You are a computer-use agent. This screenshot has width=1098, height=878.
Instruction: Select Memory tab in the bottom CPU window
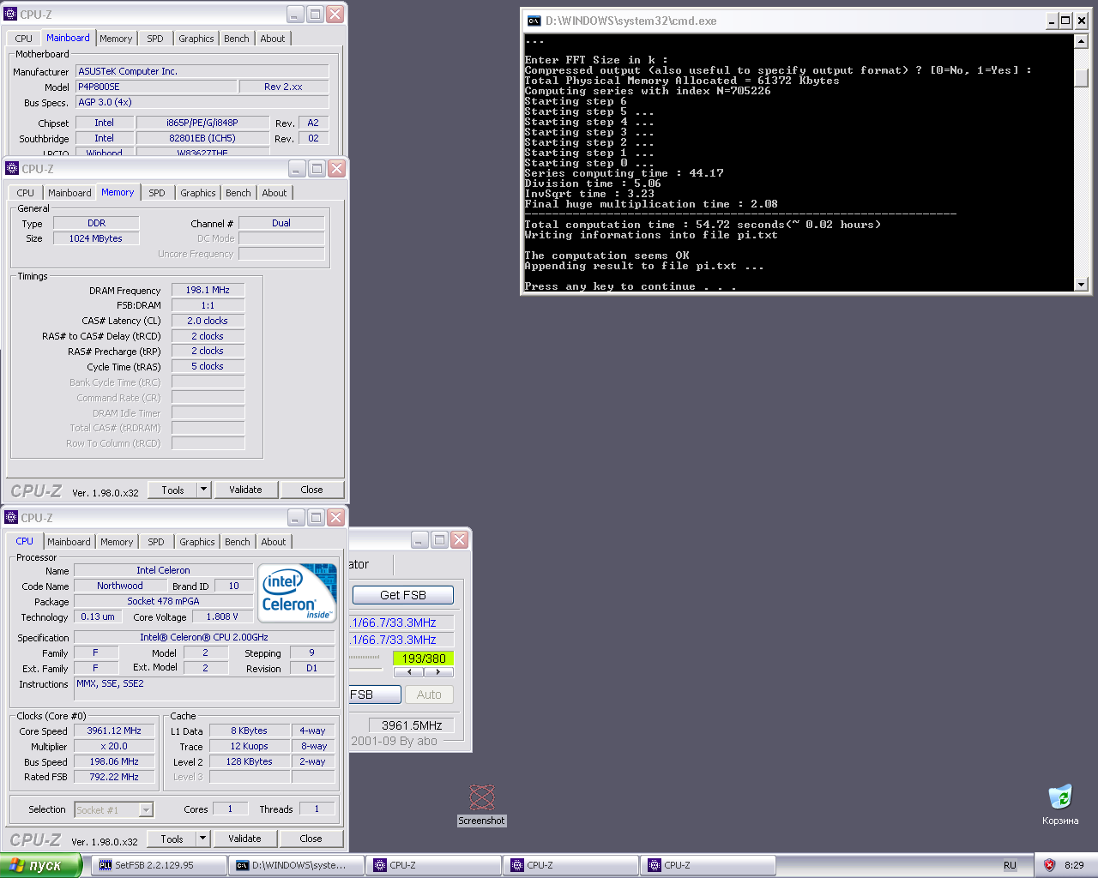(x=117, y=542)
